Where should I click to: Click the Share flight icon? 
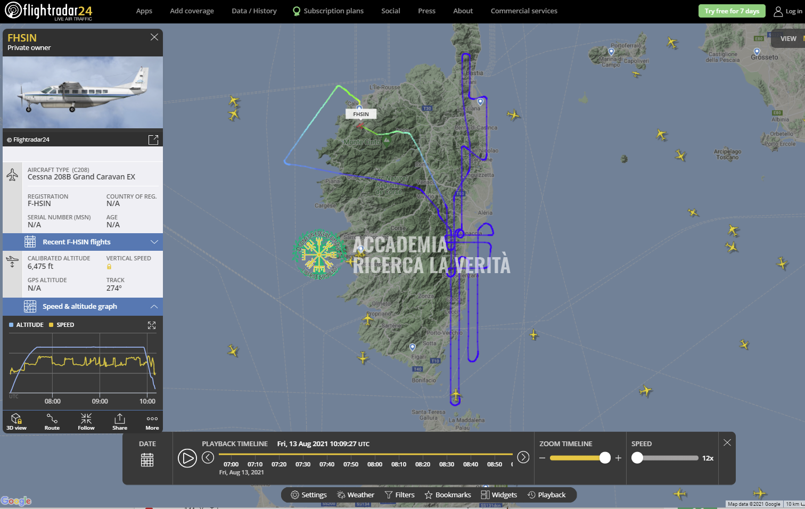click(x=120, y=421)
